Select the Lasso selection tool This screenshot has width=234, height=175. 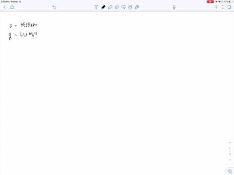[123, 7]
